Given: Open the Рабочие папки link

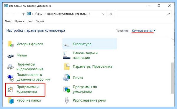Looking at the screenshot, I should [x=29, y=100].
